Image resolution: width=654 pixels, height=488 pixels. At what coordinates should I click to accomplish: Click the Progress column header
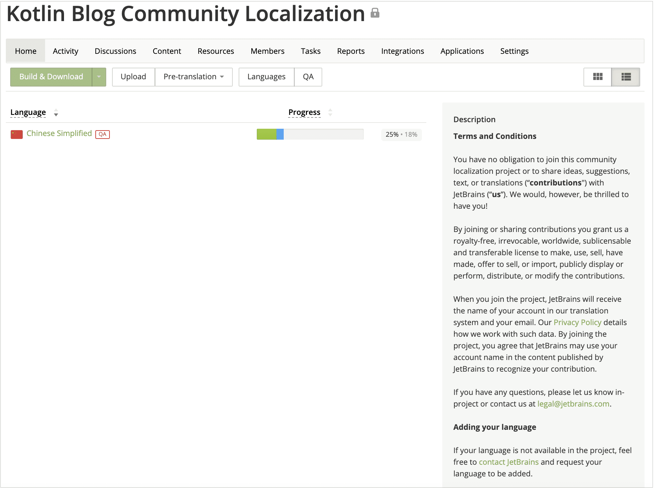tap(304, 112)
